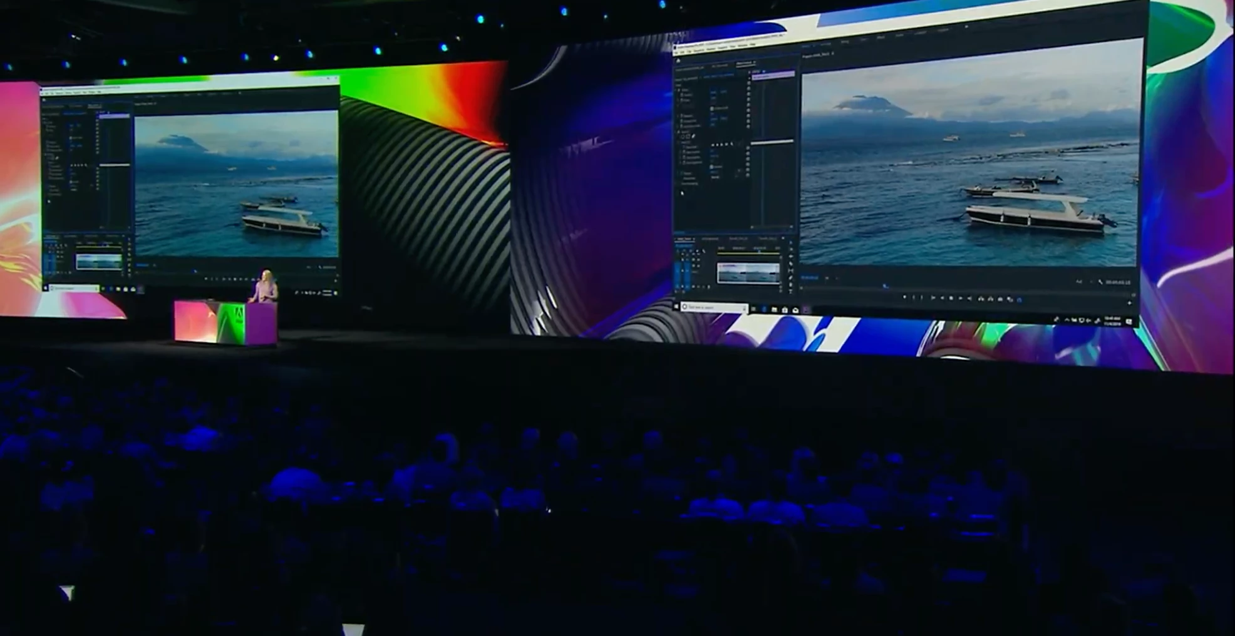
Task: Select the Razor tool on right screen
Action: 791,264
